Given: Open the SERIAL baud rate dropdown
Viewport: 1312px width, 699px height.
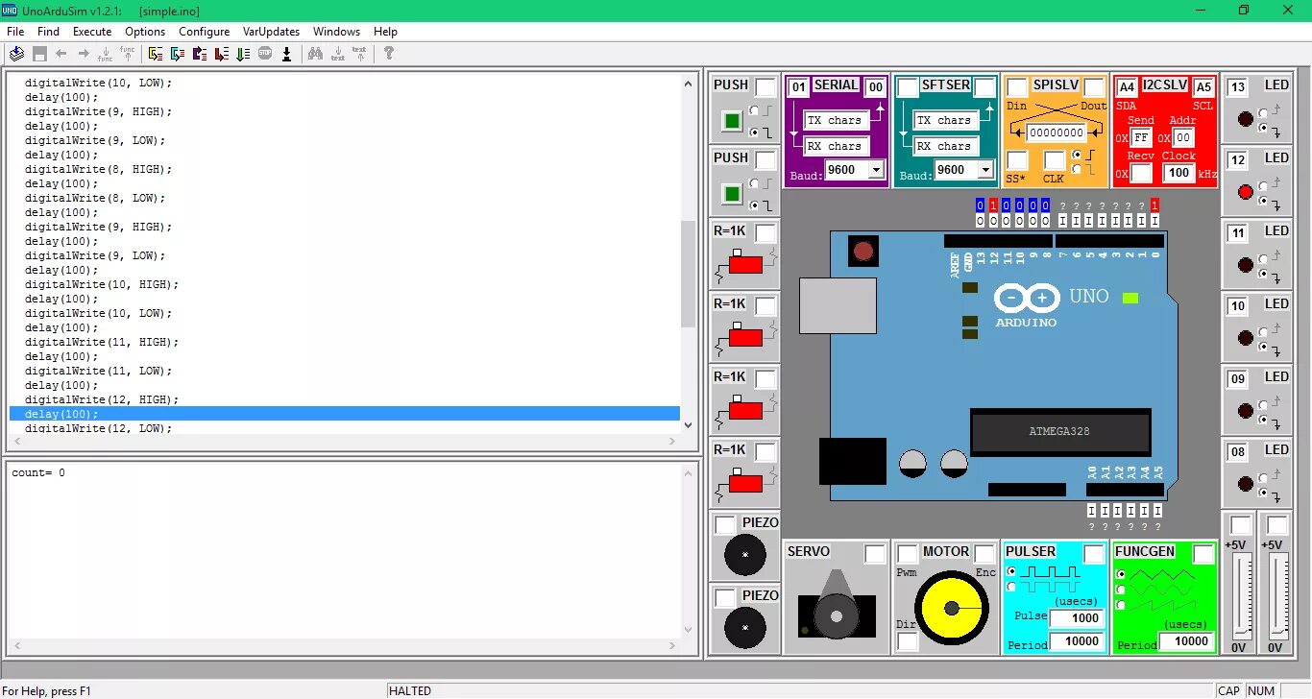Looking at the screenshot, I should 876,170.
